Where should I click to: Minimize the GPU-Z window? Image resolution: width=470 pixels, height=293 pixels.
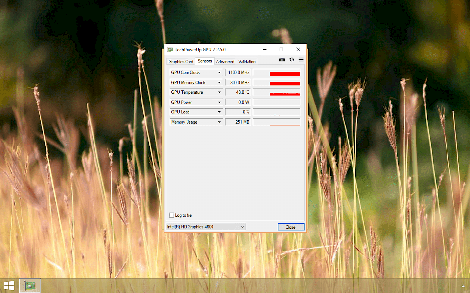(x=265, y=50)
